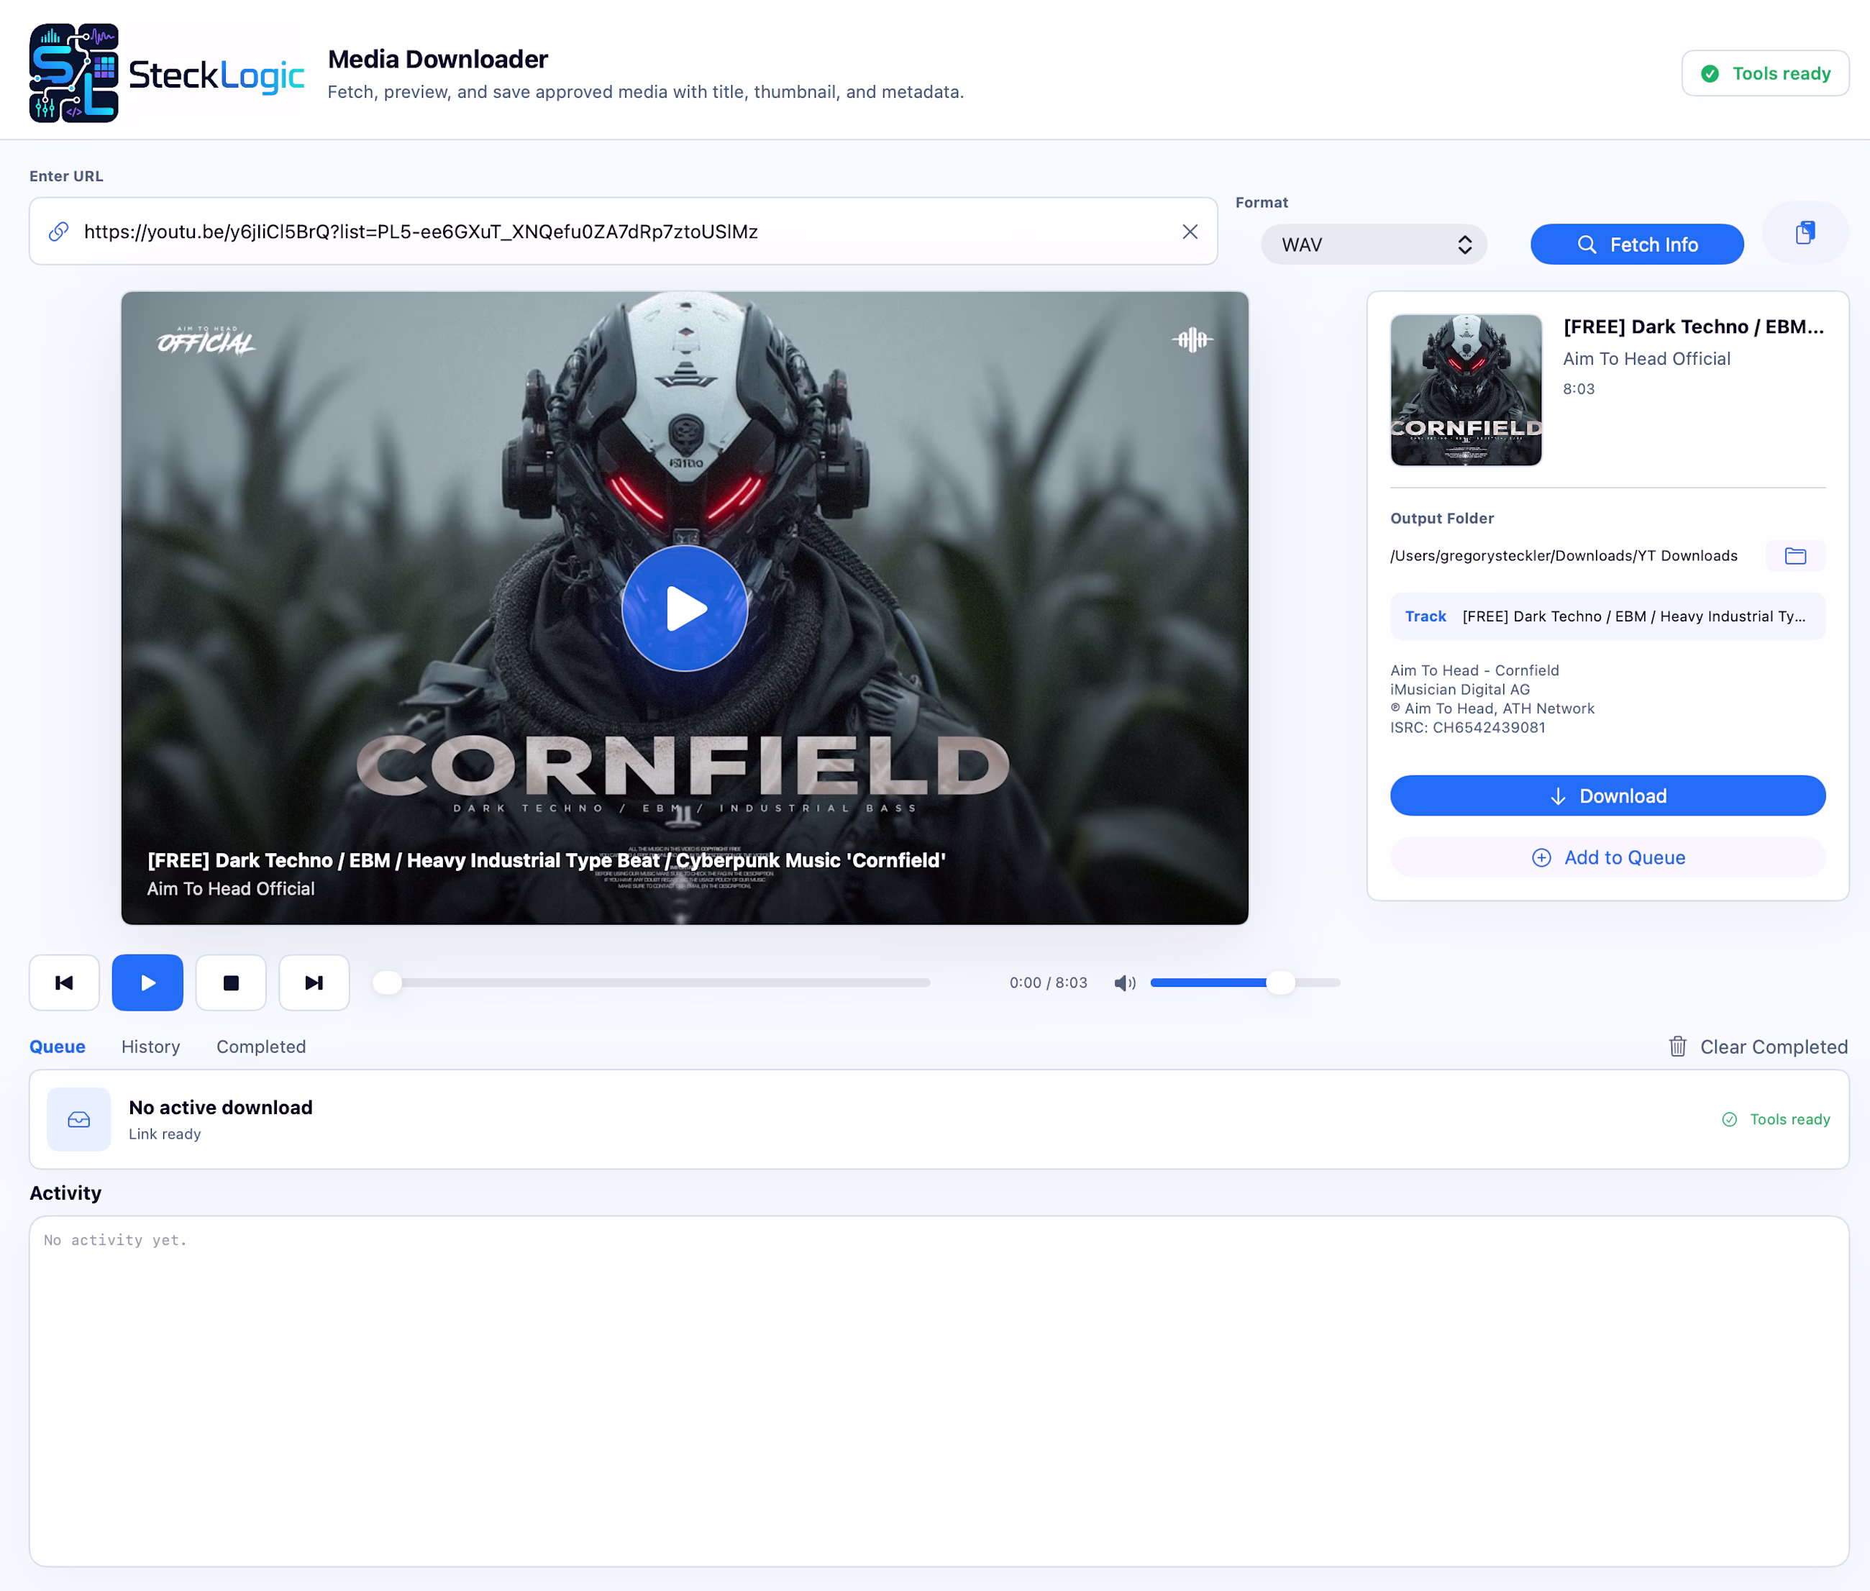
Task: Click Clear Completed
Action: [x=1759, y=1047]
